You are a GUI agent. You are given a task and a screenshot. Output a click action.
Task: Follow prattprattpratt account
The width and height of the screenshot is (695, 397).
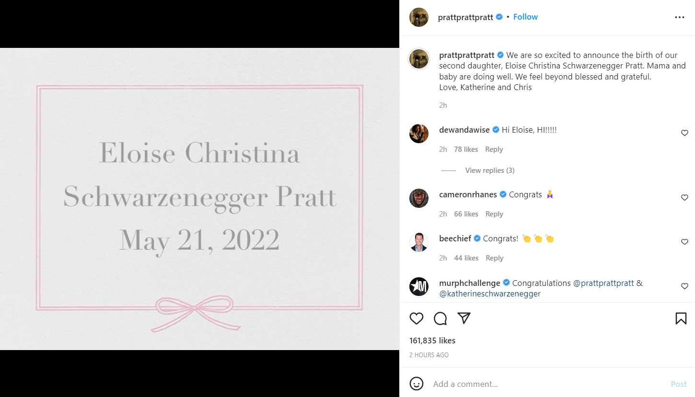[x=525, y=17]
